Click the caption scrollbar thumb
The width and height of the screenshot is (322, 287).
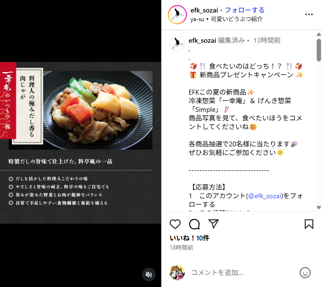pyautogui.click(x=319, y=50)
